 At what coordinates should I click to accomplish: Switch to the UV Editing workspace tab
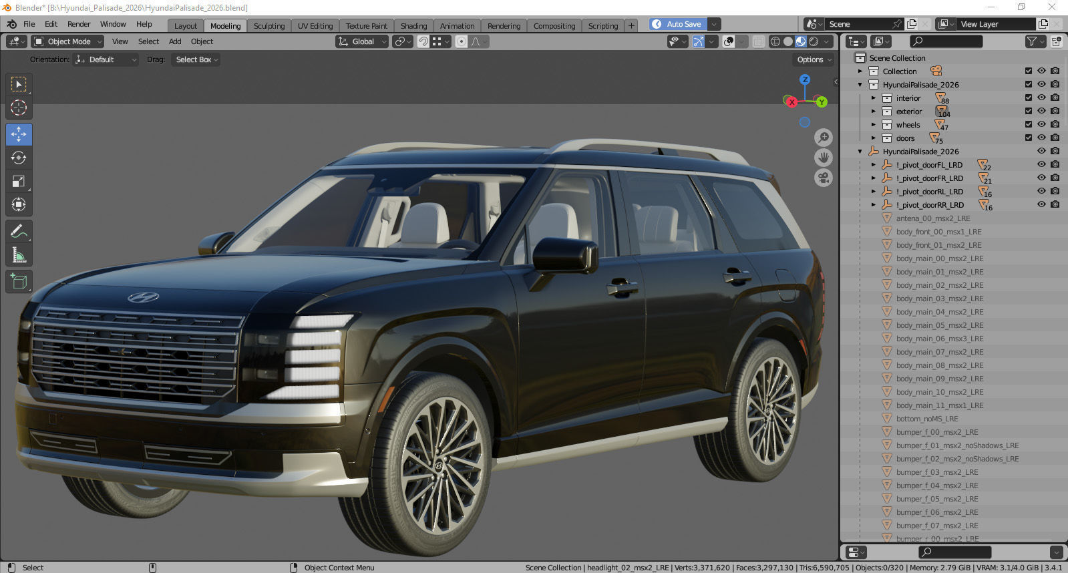(x=315, y=25)
